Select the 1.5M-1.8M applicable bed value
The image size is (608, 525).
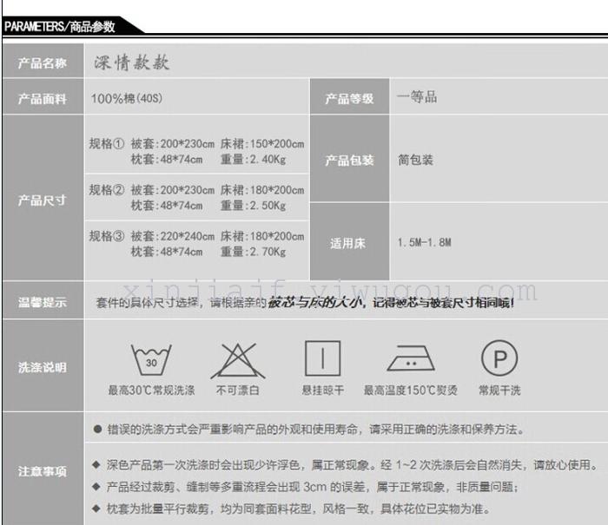425,242
